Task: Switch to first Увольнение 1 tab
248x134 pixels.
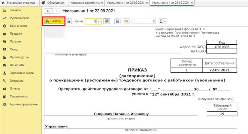Action: coord(126,3)
